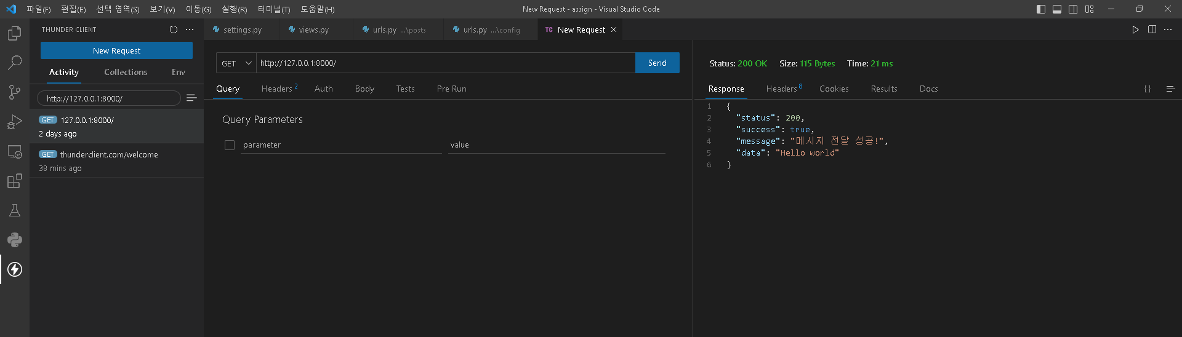Select the Response tab

pos(726,89)
